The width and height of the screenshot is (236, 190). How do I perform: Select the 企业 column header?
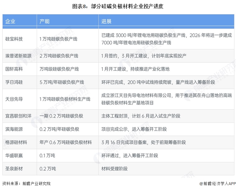20,21
